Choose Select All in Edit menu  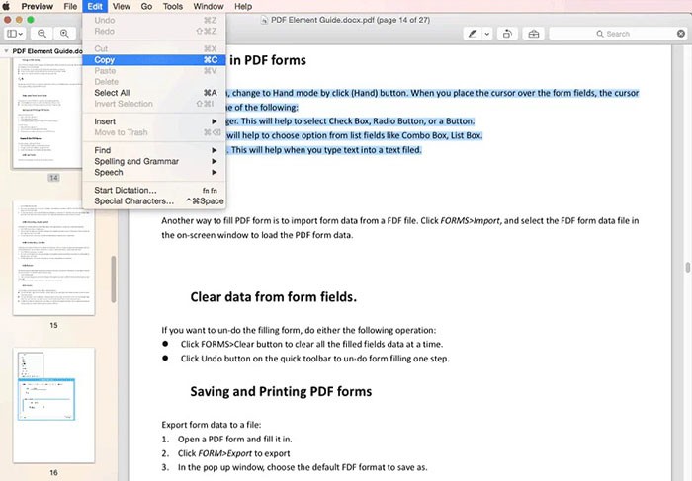[x=112, y=93]
